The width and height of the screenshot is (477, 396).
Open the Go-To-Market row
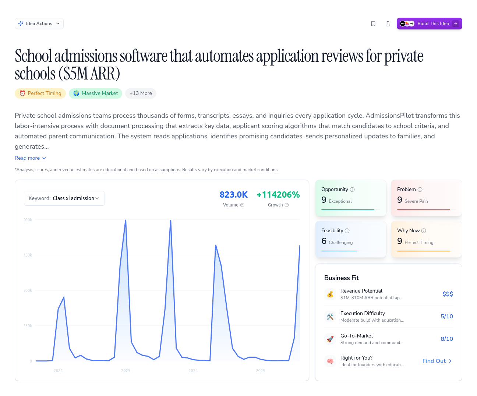[388, 339]
